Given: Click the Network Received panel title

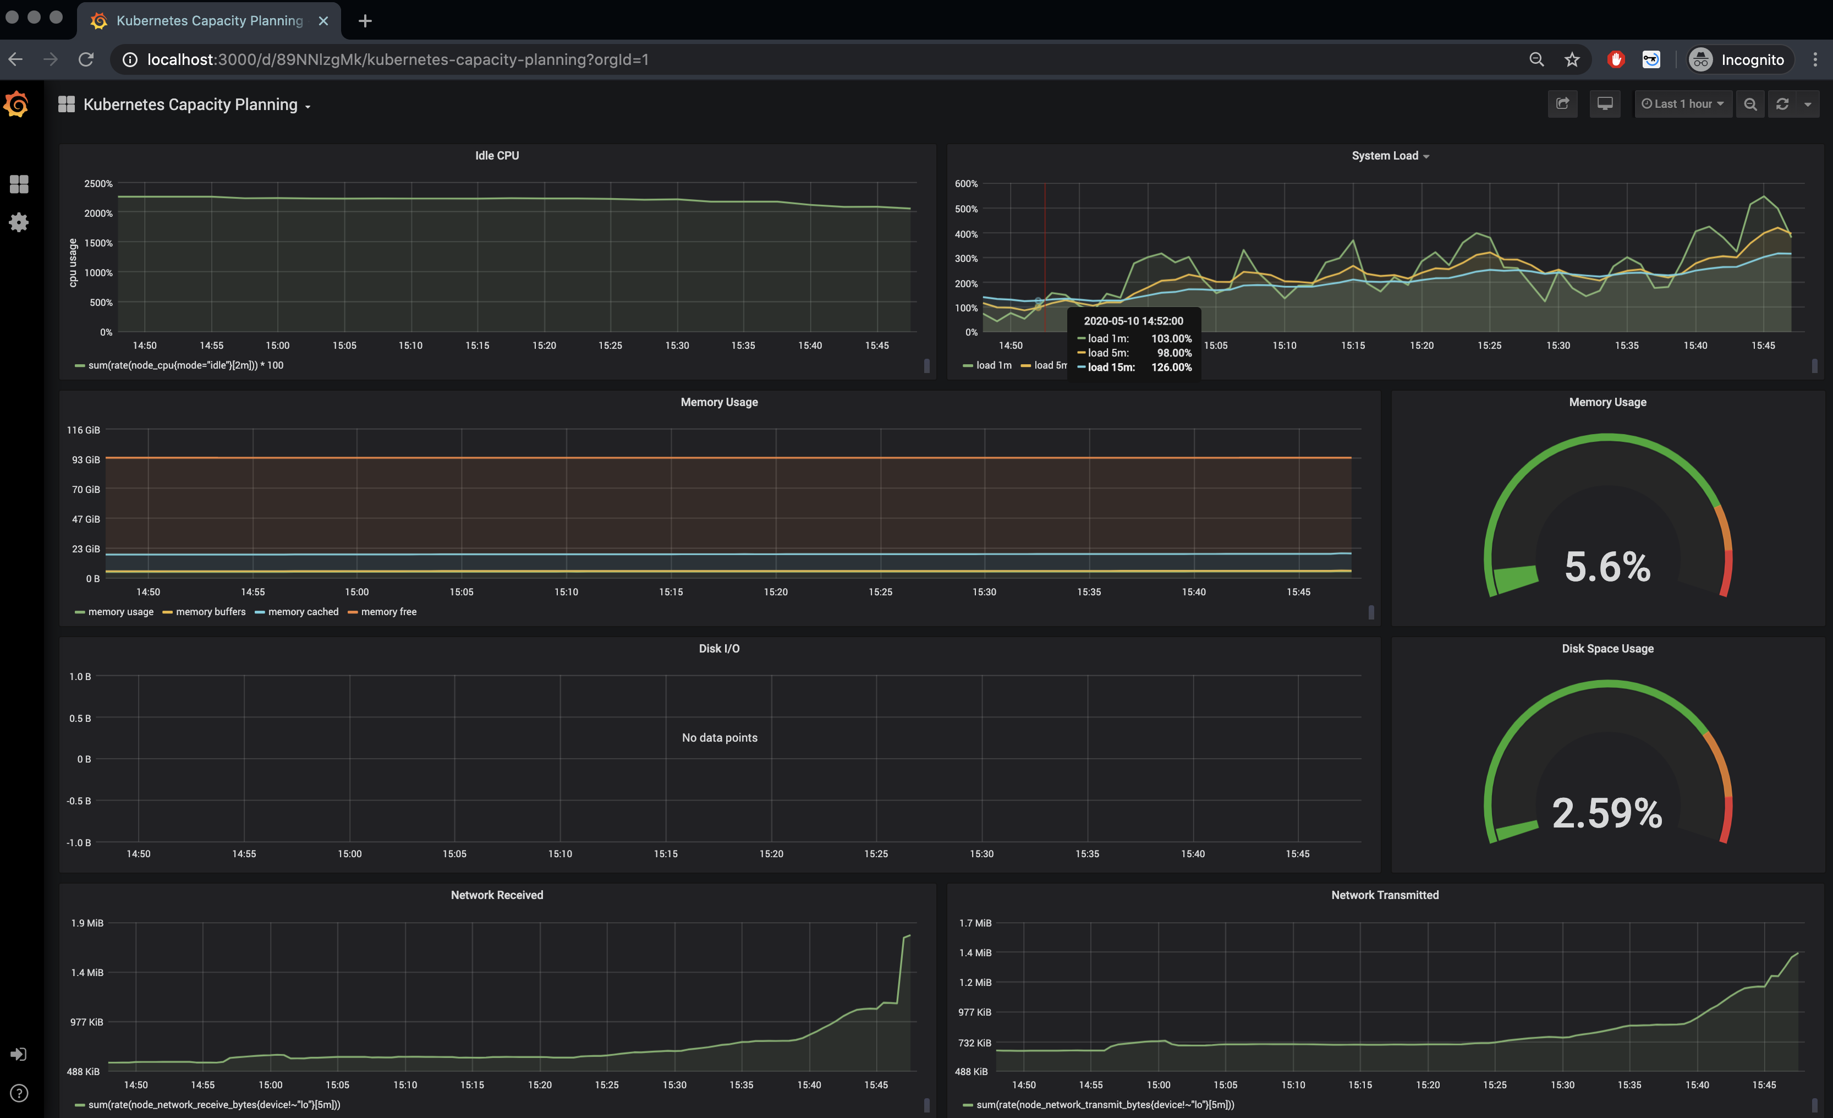Looking at the screenshot, I should pos(497,895).
